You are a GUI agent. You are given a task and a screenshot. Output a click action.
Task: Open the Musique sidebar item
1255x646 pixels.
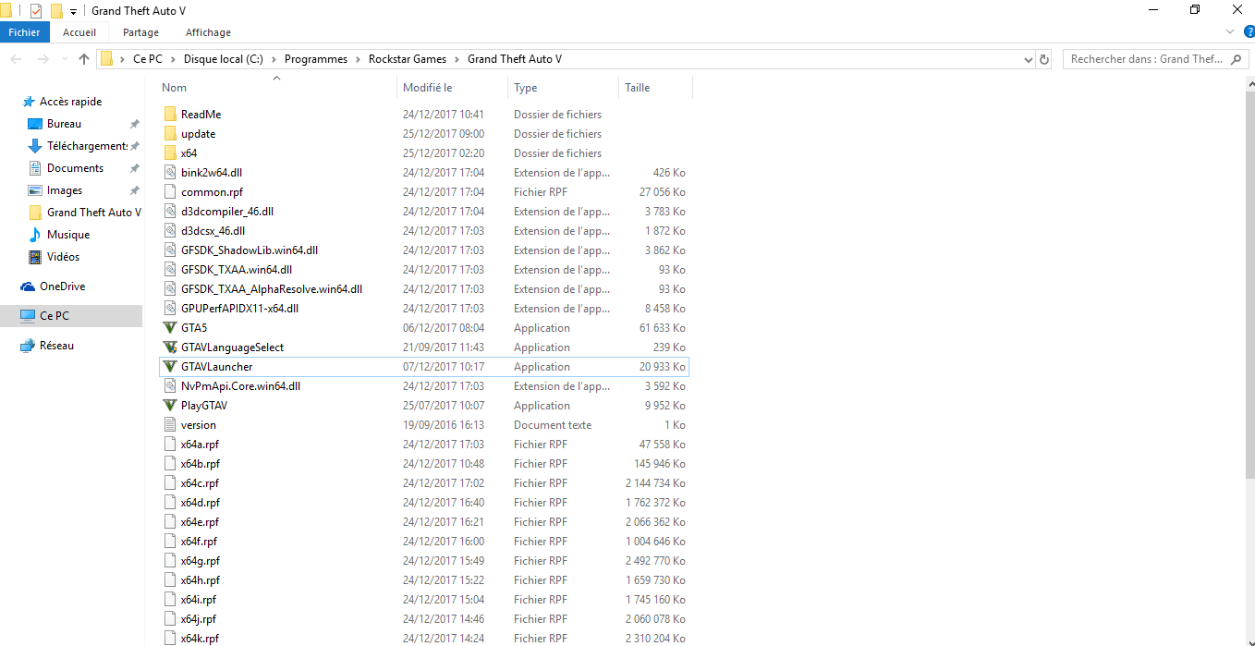pyautogui.click(x=68, y=235)
